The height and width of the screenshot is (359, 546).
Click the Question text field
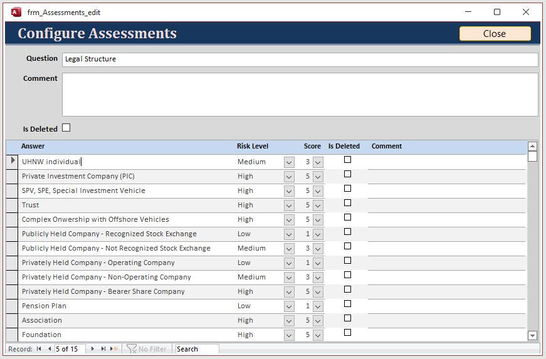pos(300,59)
